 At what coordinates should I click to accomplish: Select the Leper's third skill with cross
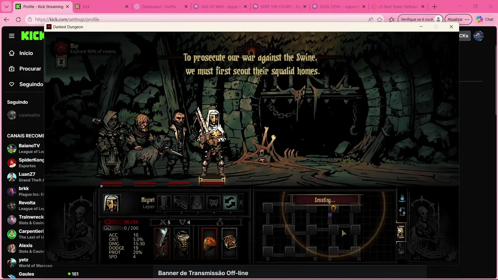tap(197, 203)
